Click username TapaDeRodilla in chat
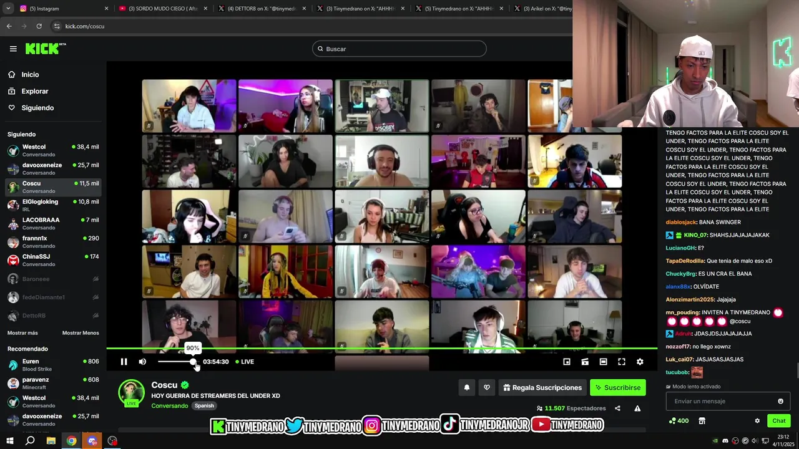Viewport: 799px width, 449px height. click(x=685, y=261)
